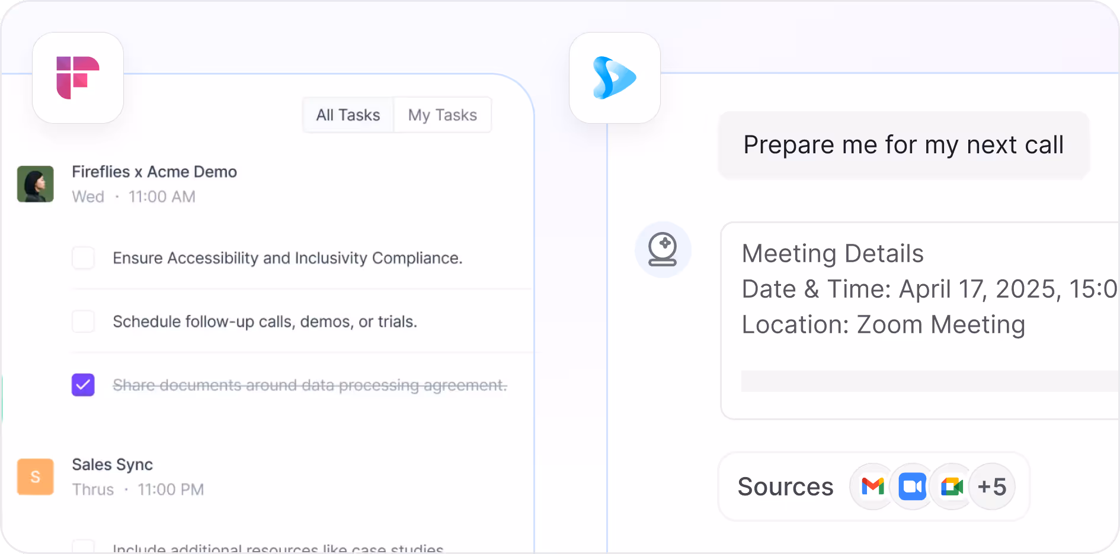Viewport: 1120px width, 554px height.
Task: Check the Ensure Accessibility and Inclusivity Compliance checkbox
Action: (x=83, y=258)
